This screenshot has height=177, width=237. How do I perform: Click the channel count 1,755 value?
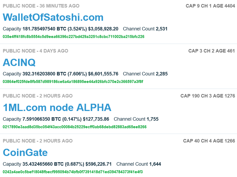(x=153, y=119)
